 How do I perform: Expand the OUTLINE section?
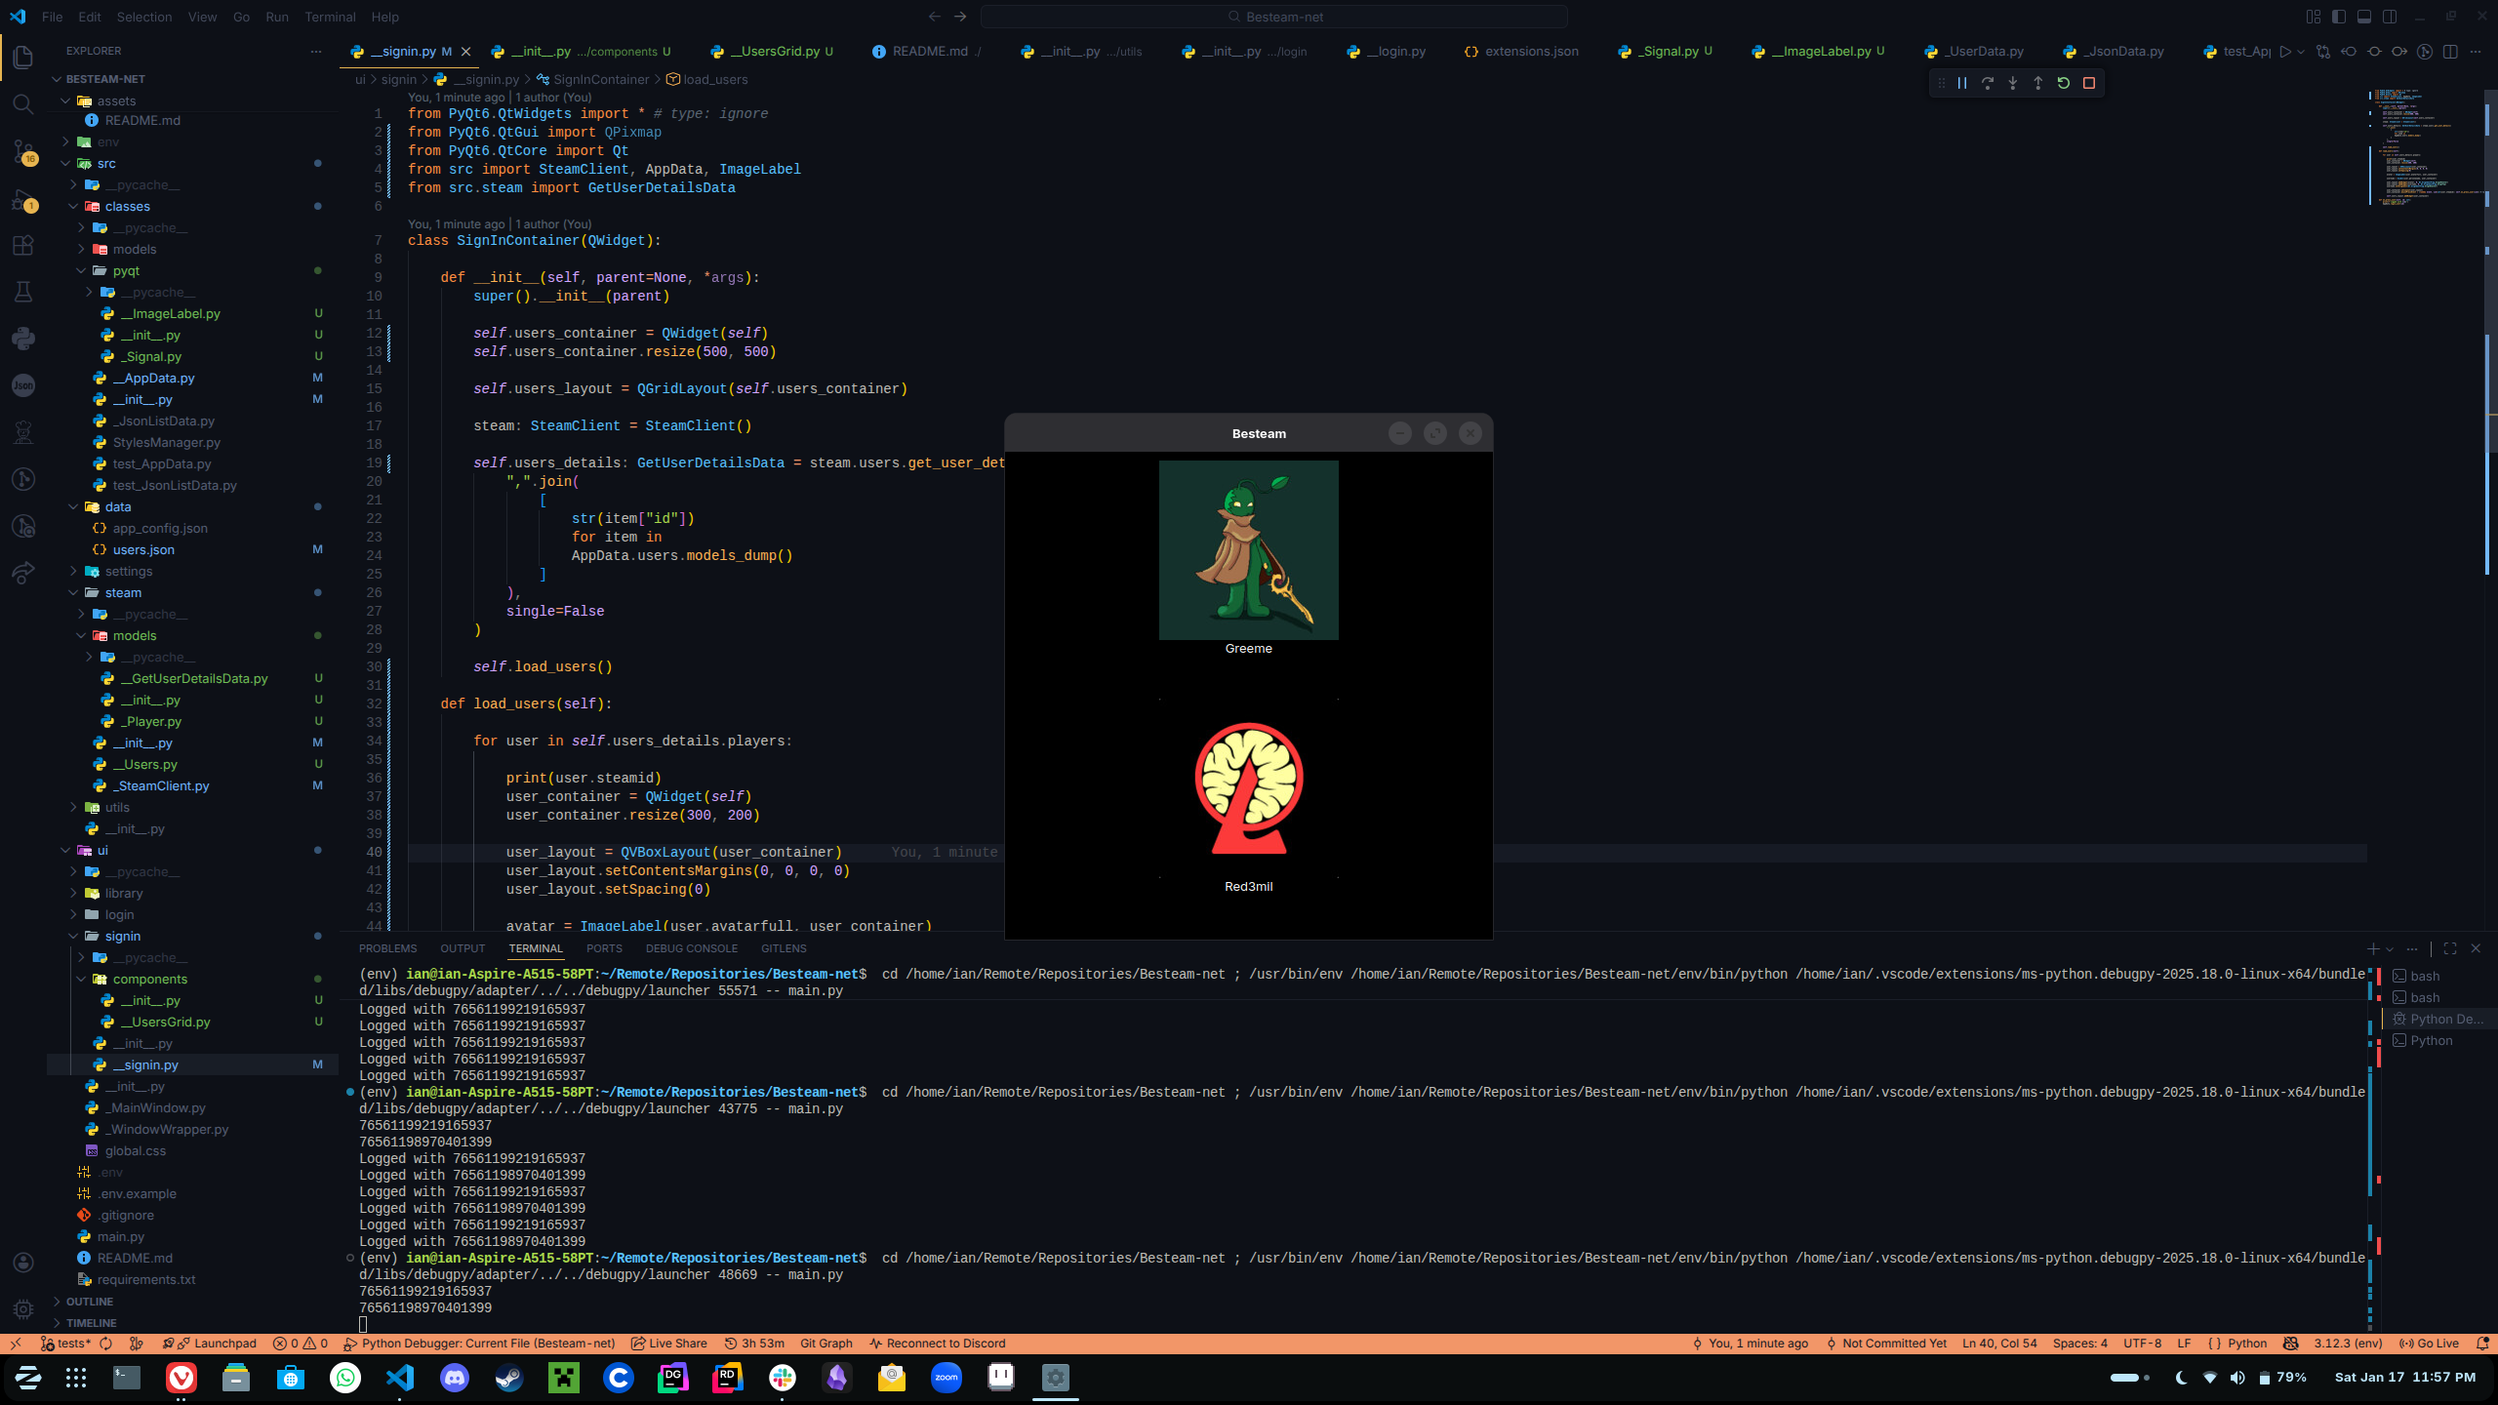[x=90, y=1302]
